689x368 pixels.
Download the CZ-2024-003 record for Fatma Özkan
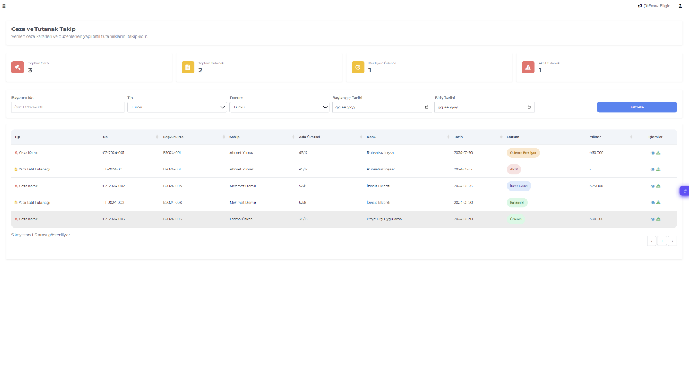[658, 219]
